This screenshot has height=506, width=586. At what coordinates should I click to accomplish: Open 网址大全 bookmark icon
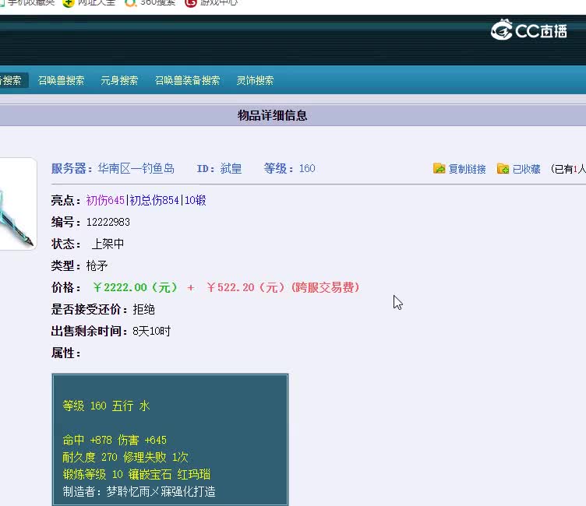pos(68,3)
